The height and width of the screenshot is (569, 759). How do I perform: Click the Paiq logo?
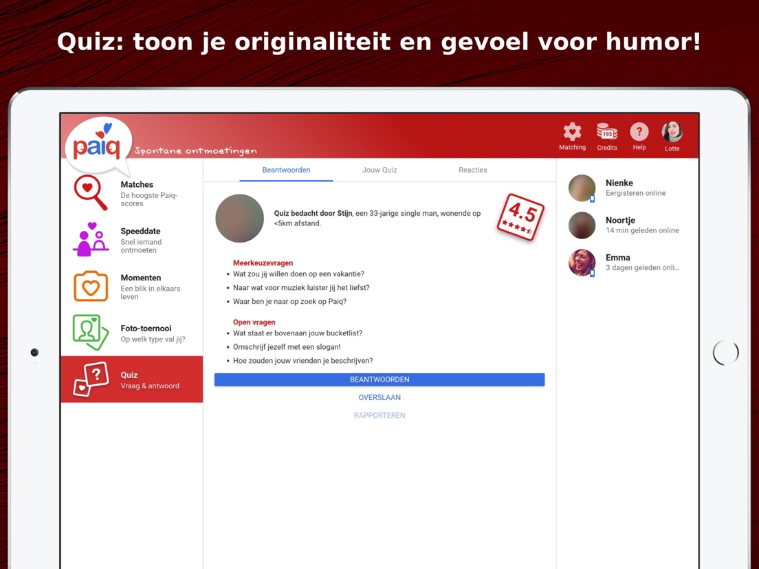point(98,145)
